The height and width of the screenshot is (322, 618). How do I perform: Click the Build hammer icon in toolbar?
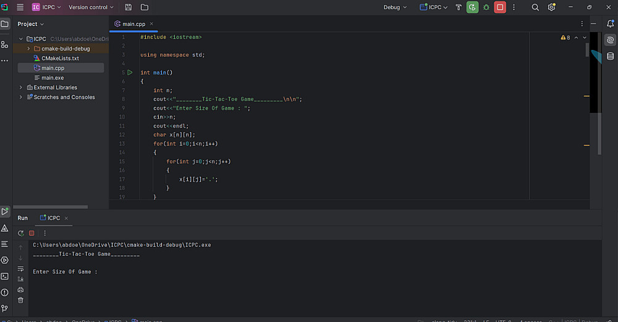[459, 7]
